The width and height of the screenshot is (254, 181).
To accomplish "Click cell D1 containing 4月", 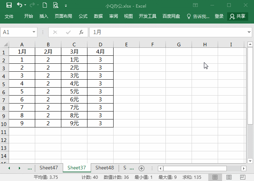I will point(100,52).
